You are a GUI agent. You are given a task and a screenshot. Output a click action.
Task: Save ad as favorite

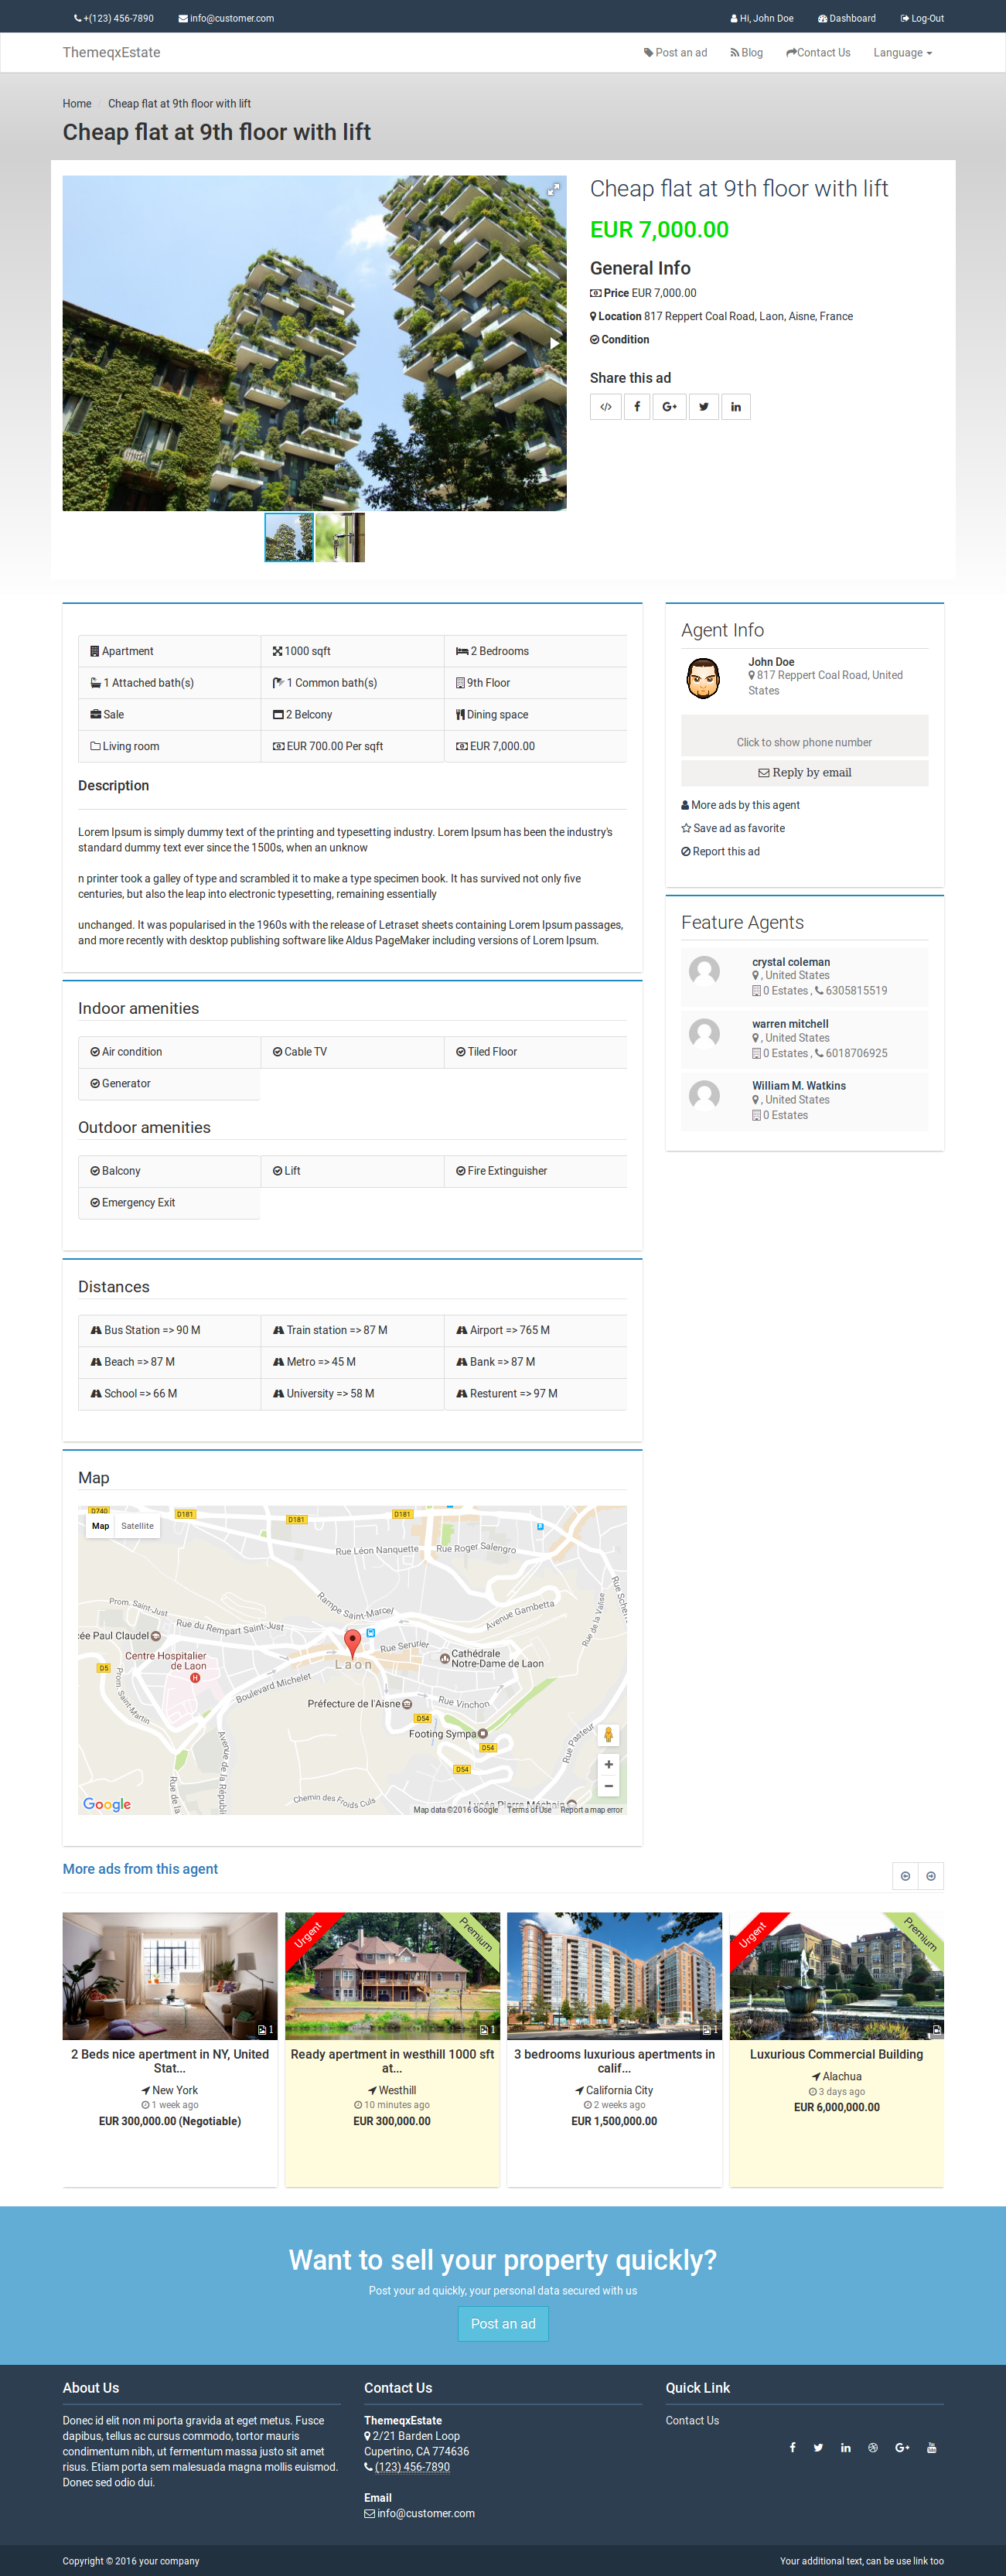click(733, 828)
